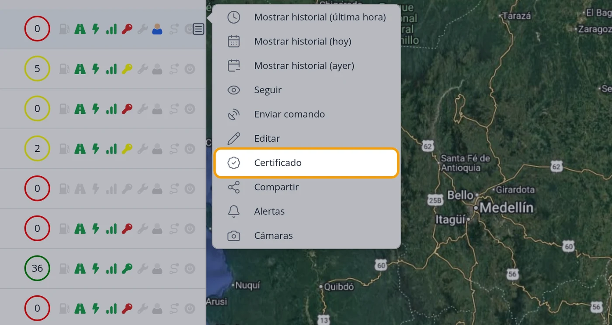This screenshot has width=612, height=325.
Task: Click the greyed-out lightning bolt icon
Action: pos(96,188)
